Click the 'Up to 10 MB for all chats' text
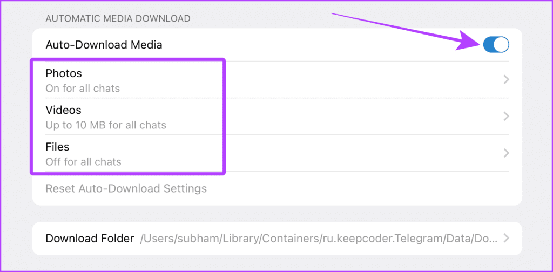553x272 pixels. 106,125
